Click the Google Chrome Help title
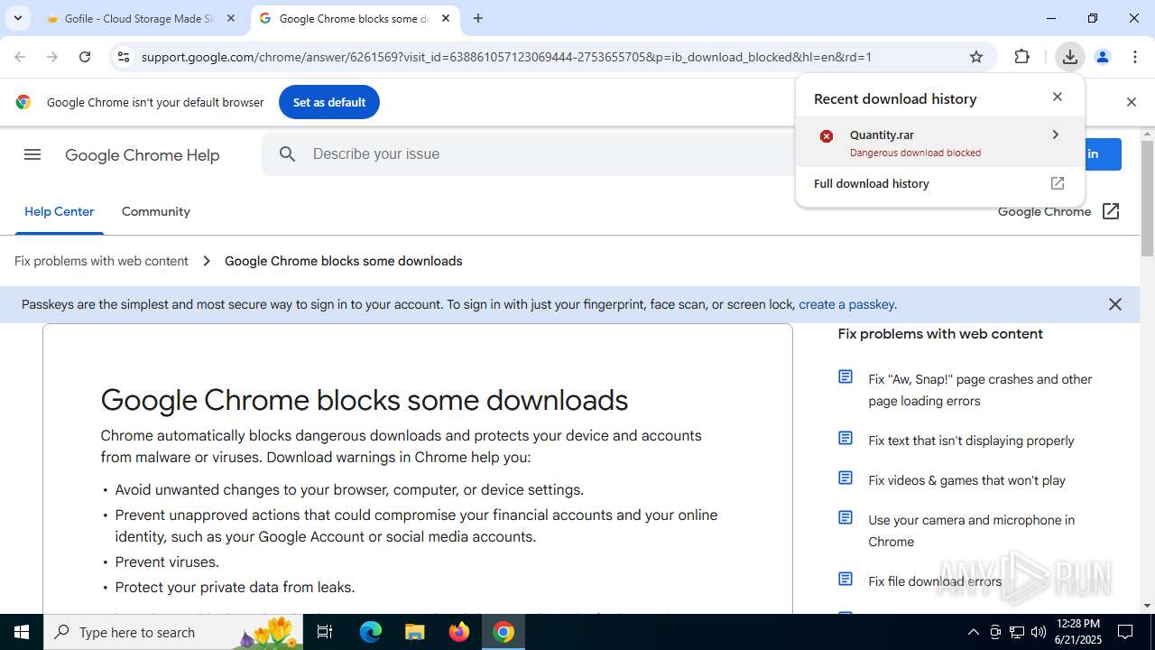This screenshot has height=650, width=1155. 143,155
